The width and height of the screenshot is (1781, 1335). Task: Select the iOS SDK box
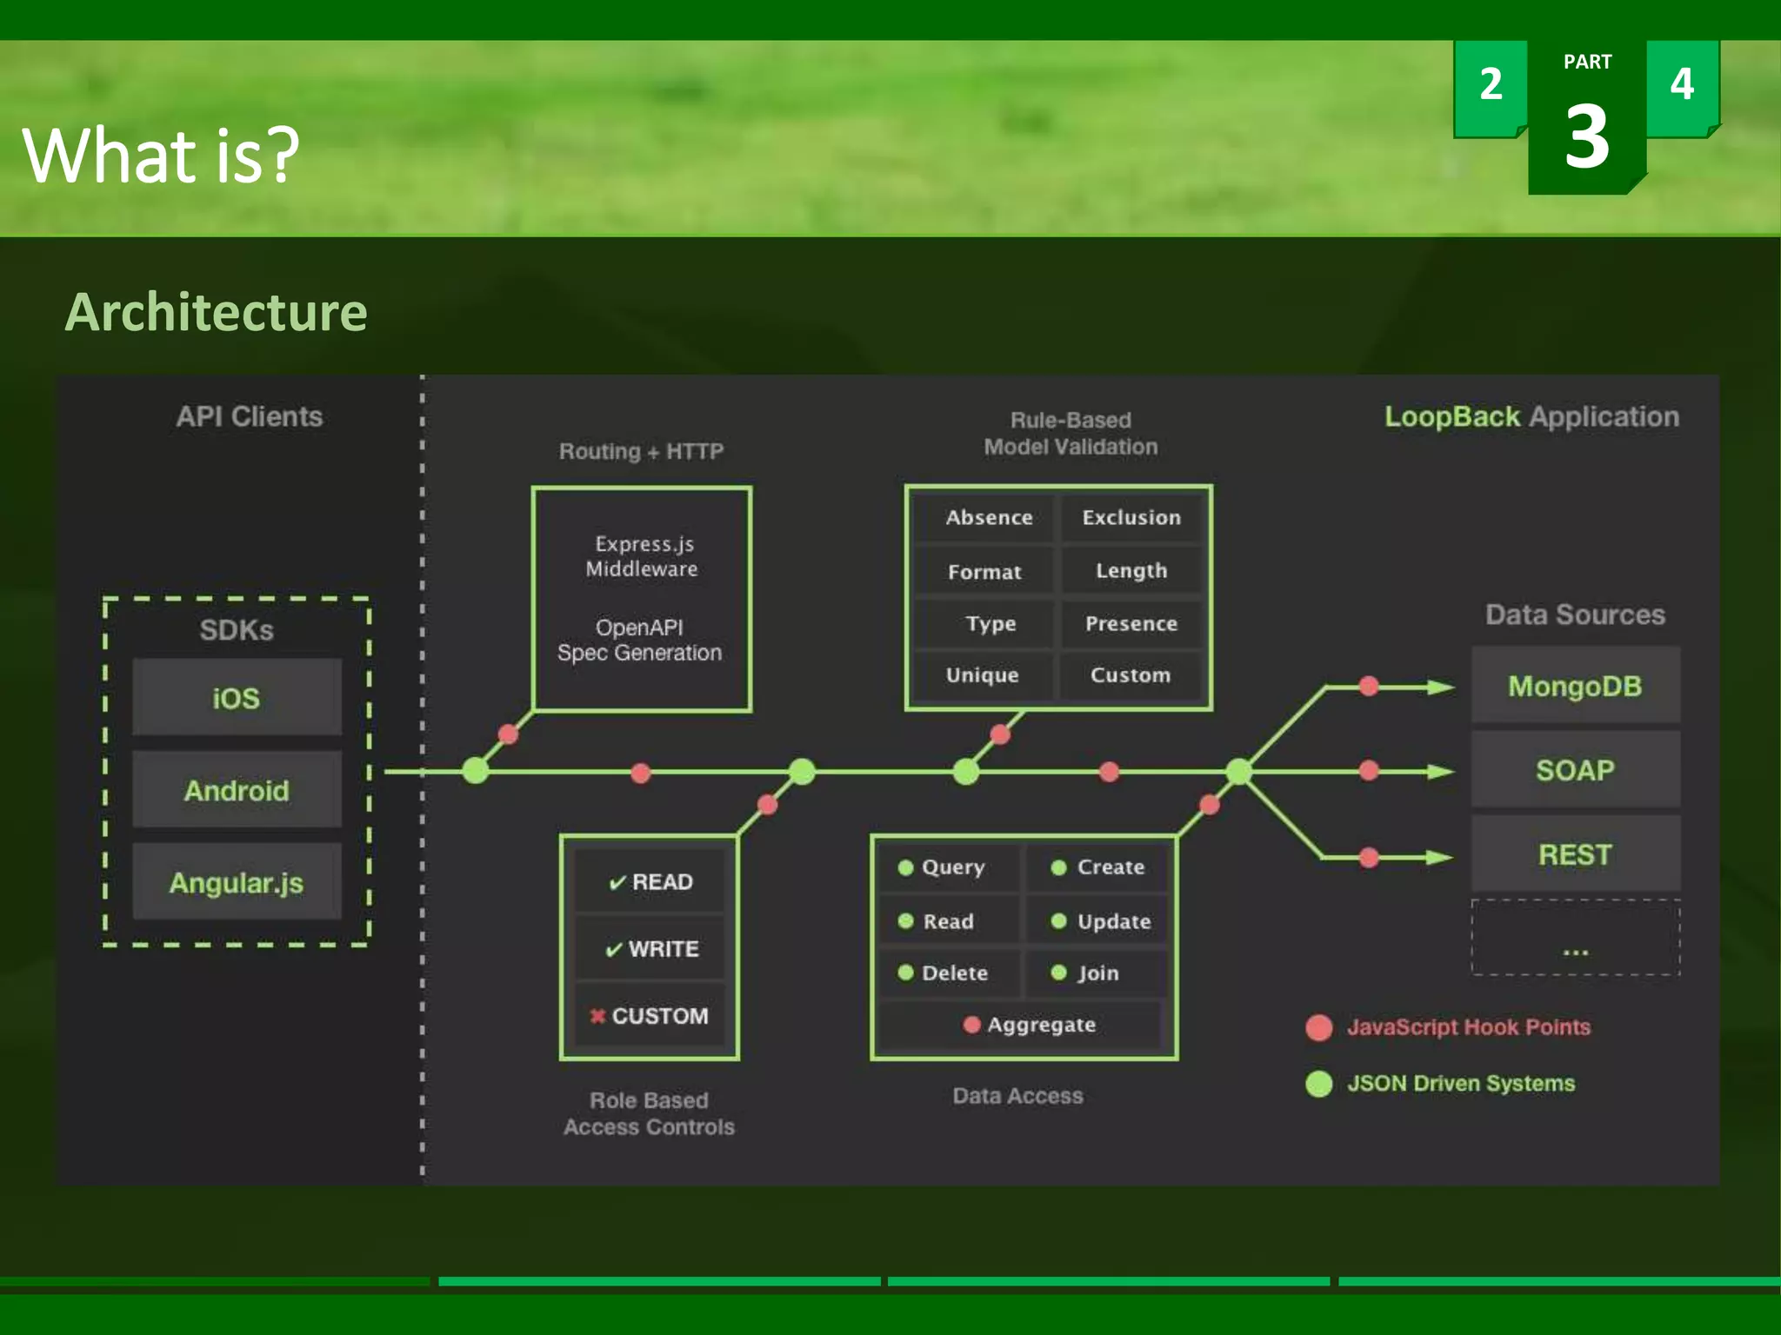click(x=237, y=697)
